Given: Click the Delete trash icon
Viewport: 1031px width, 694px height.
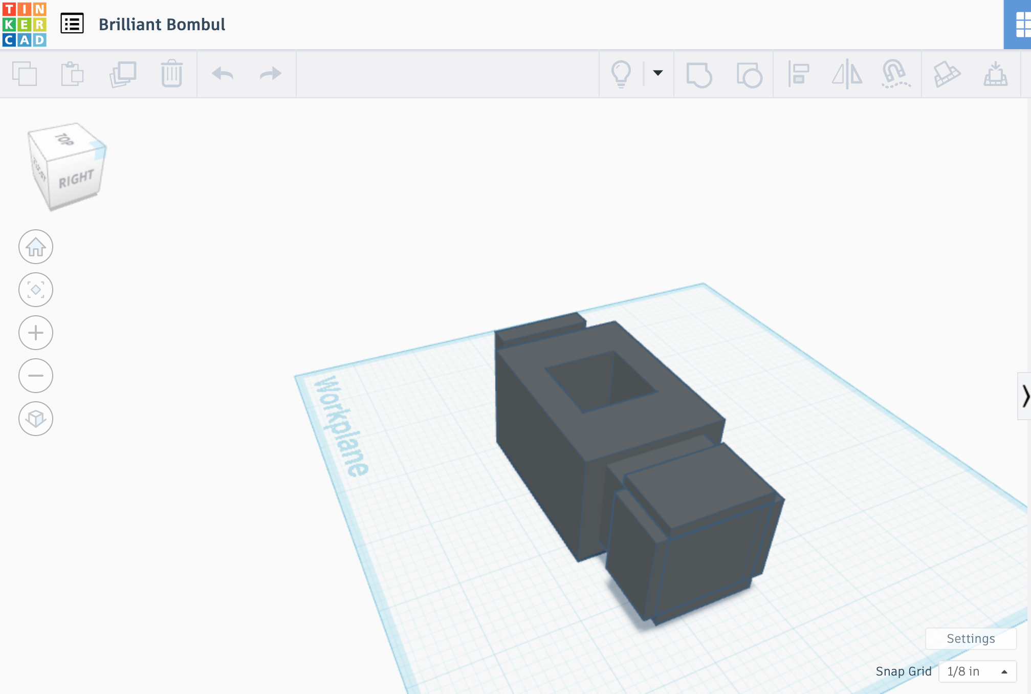Looking at the screenshot, I should click(x=172, y=74).
